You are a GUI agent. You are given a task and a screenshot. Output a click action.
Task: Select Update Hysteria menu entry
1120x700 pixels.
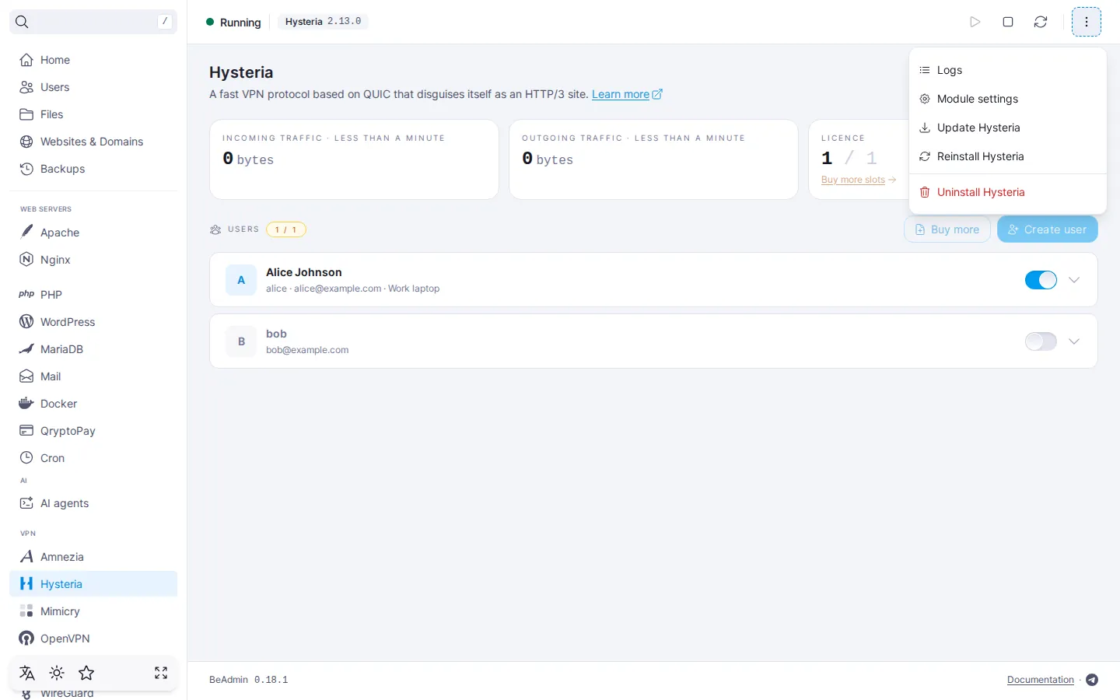(1008, 128)
